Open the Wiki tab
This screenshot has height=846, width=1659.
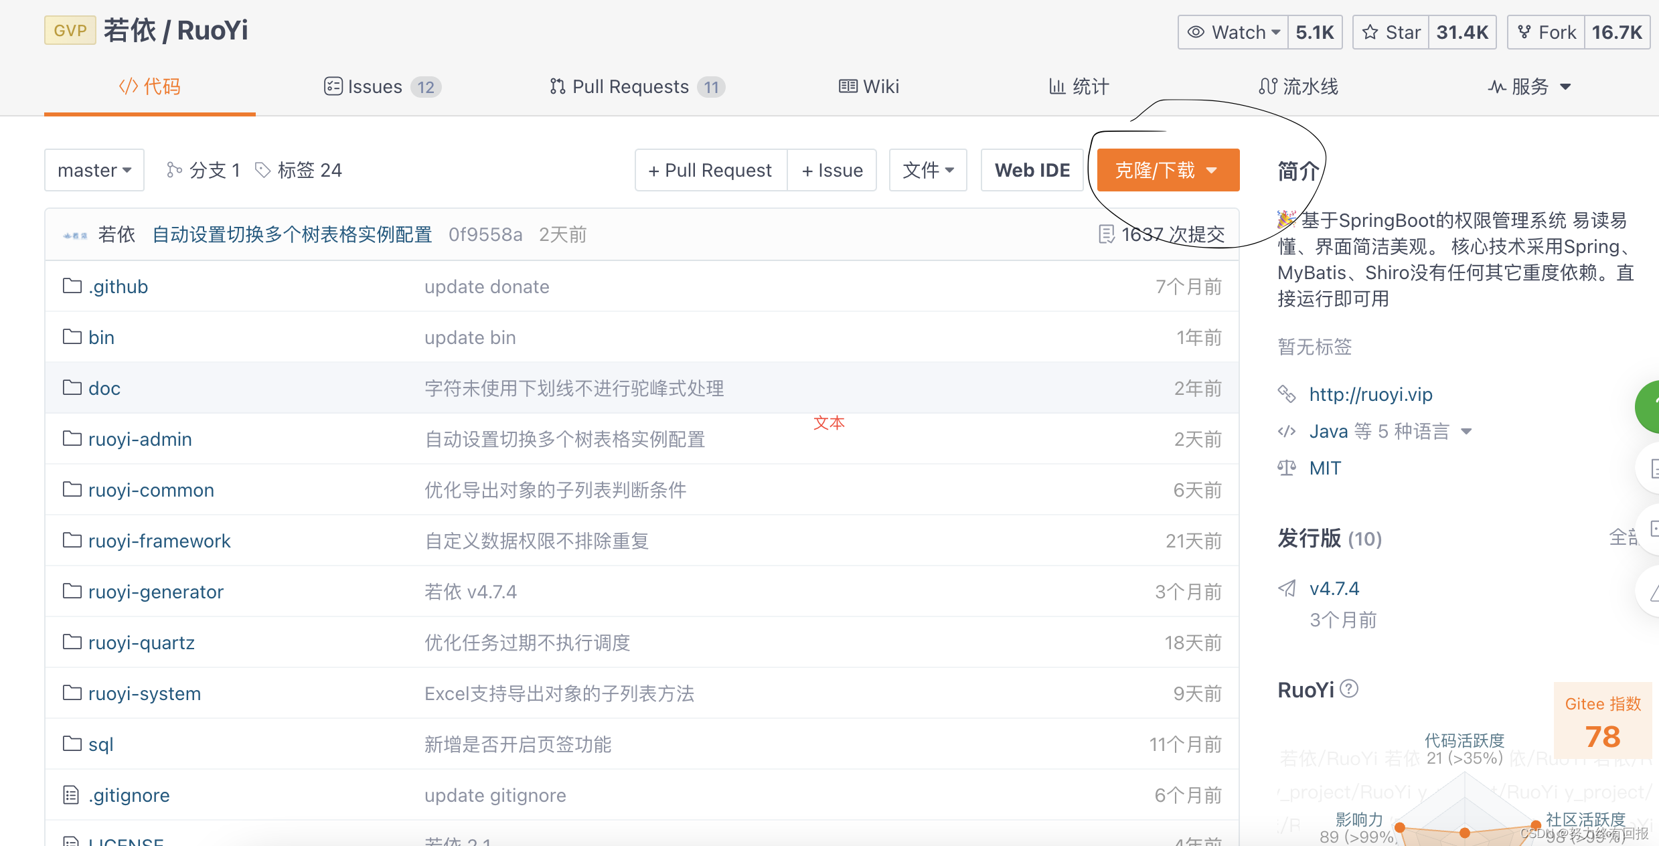tap(869, 87)
